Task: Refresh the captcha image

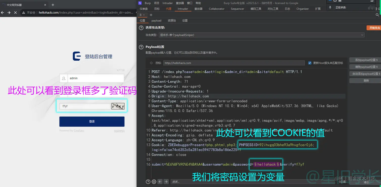Action: click(x=118, y=106)
